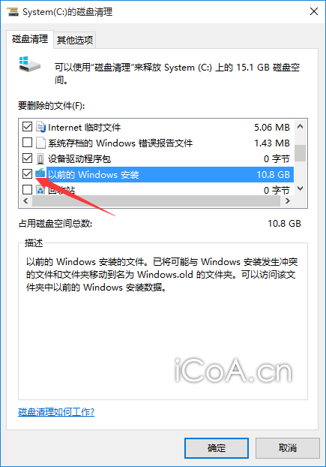326x467 pixels.
Task: Click the 以前的 Windows 安装 folder icon
Action: pyautogui.click(x=40, y=173)
